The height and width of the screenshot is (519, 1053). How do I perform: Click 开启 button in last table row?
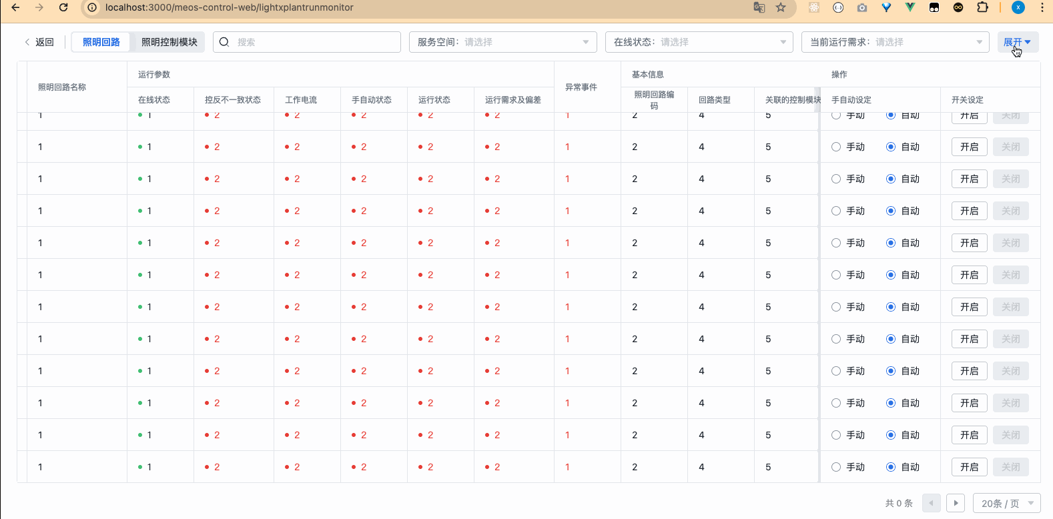coord(970,467)
